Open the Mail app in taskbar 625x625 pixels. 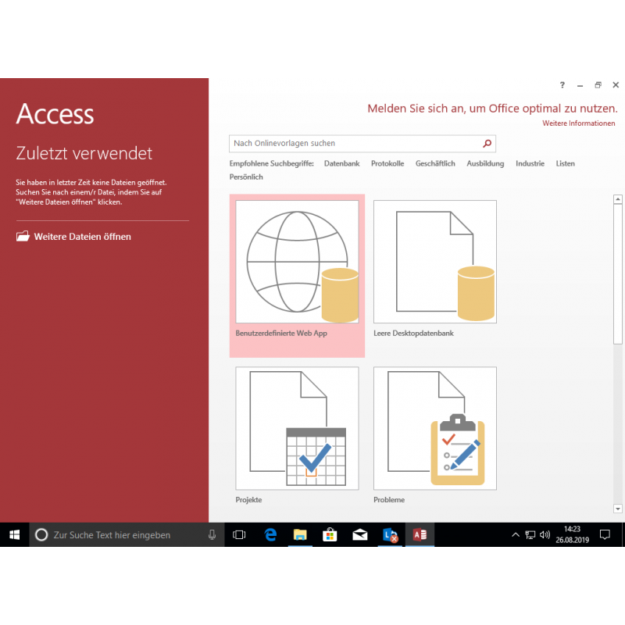(x=359, y=535)
